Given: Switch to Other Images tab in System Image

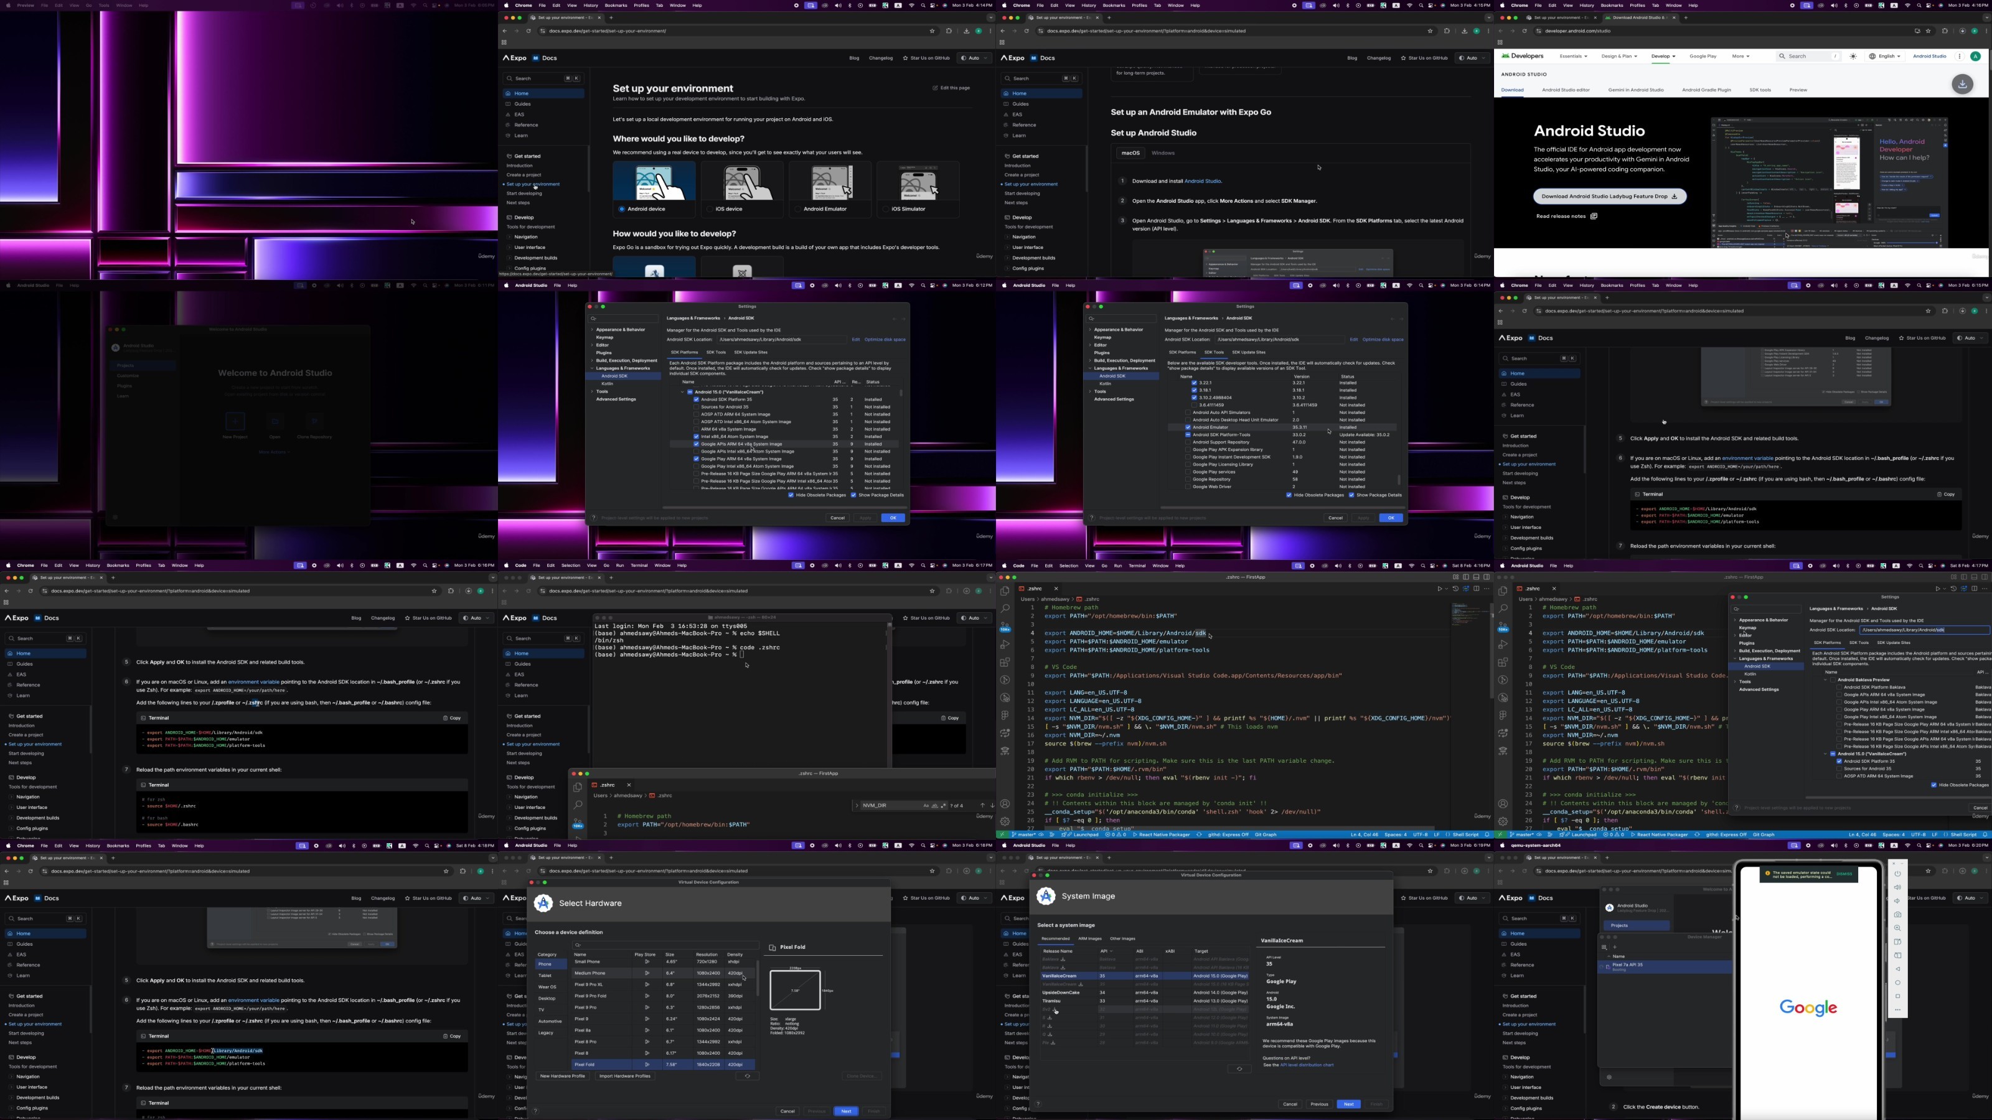Looking at the screenshot, I should [x=1123, y=939].
